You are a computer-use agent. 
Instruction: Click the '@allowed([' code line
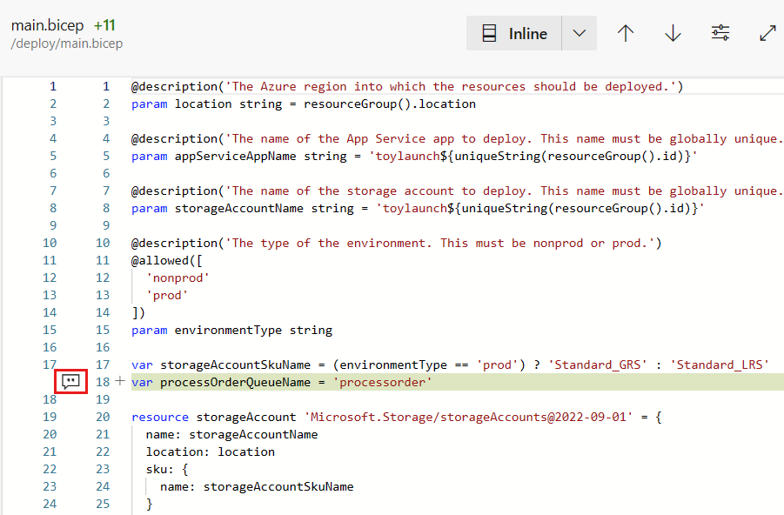(x=167, y=260)
